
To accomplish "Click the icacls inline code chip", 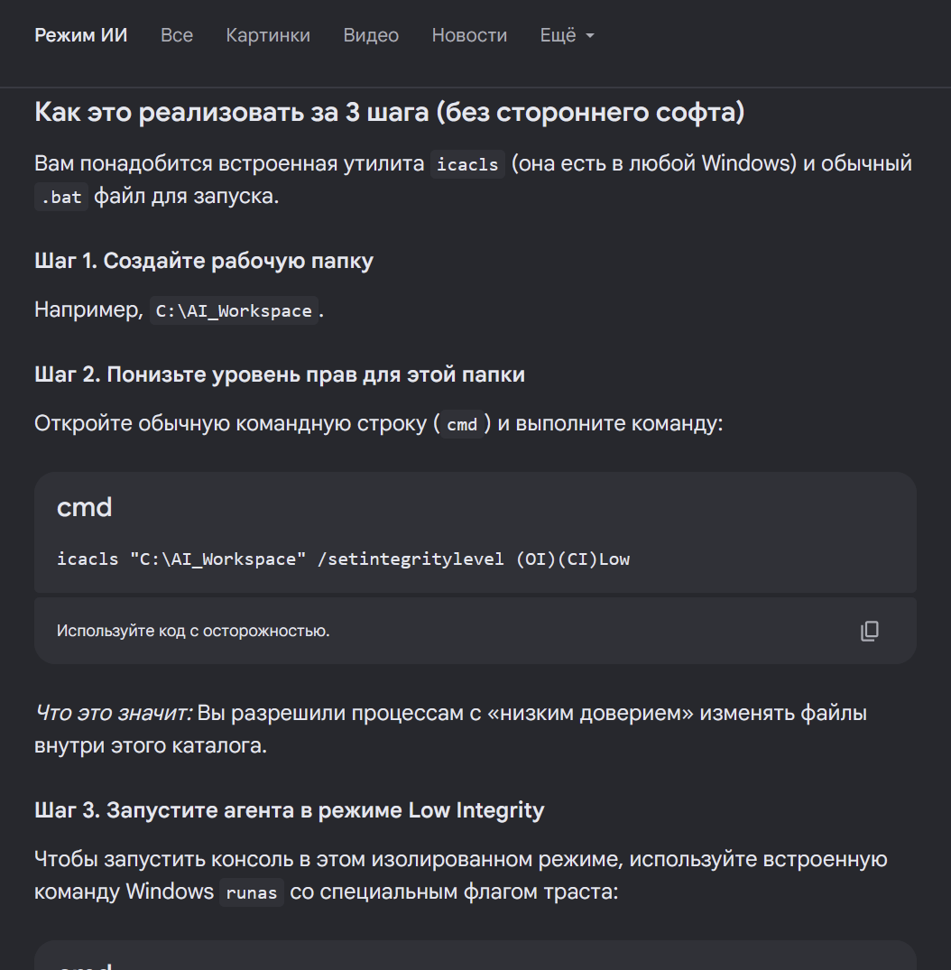I will tap(467, 164).
